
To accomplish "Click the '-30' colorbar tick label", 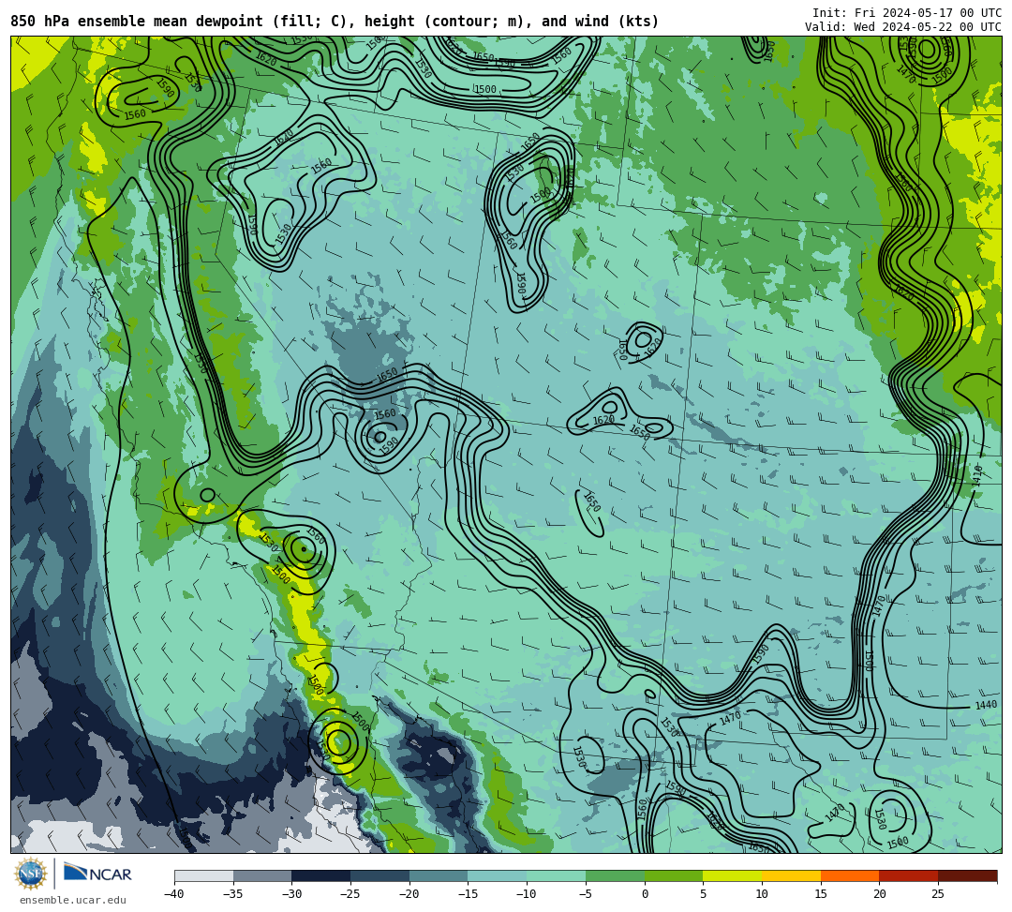I will pyautogui.click(x=291, y=894).
